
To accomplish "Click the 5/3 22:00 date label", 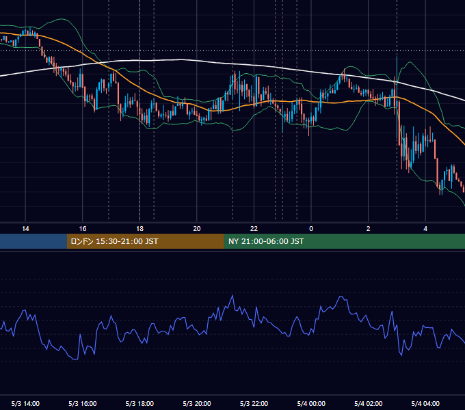I will pyautogui.click(x=254, y=403).
